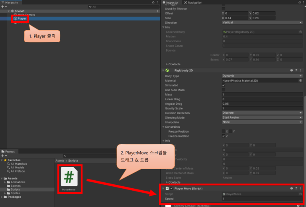Lock the Hierarchy panel

153,2
